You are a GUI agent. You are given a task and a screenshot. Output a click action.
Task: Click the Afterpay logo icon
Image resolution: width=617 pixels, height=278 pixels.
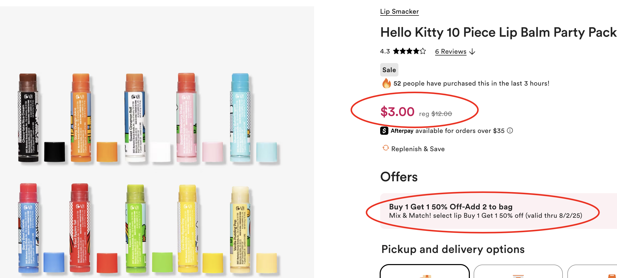point(384,131)
